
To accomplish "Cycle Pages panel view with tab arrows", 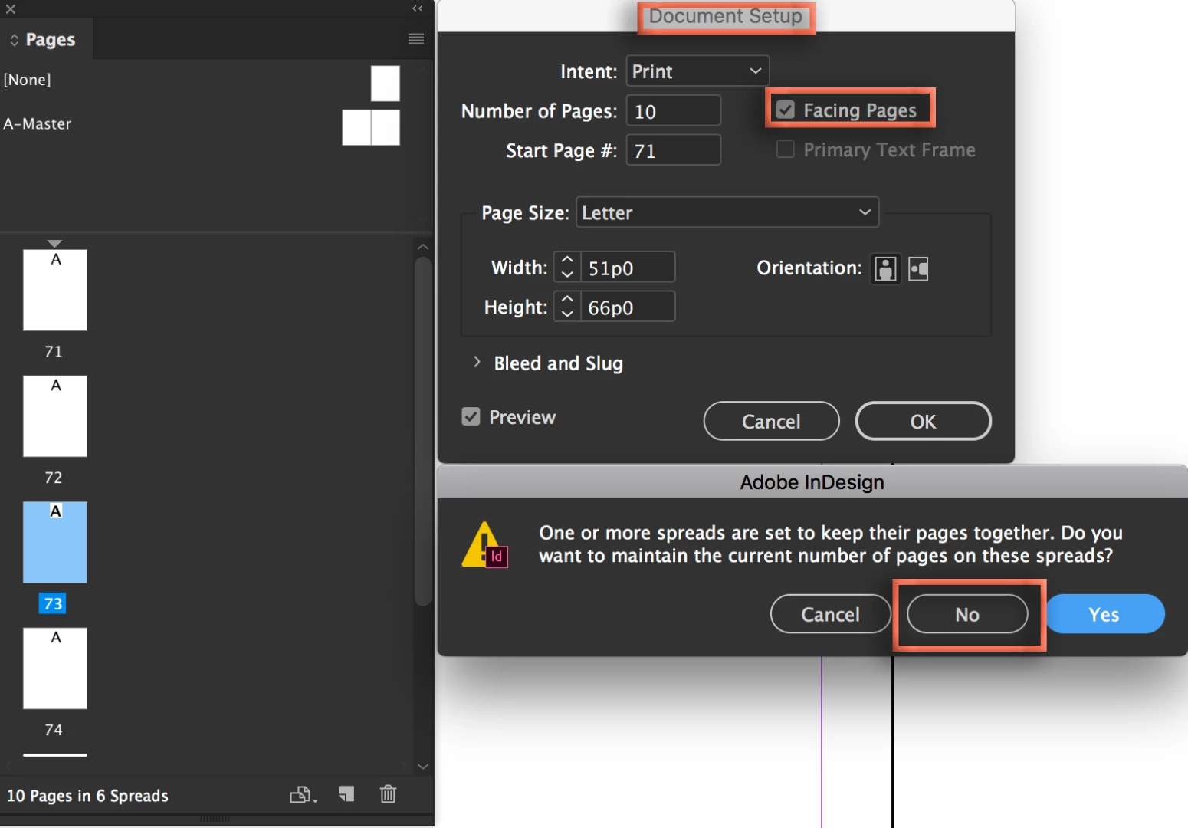I will [x=14, y=40].
